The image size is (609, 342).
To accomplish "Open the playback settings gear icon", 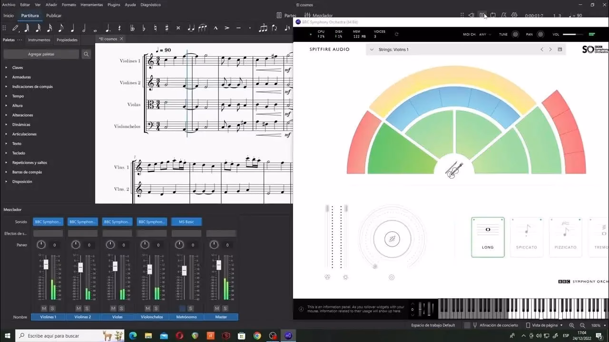I will coord(514,15).
